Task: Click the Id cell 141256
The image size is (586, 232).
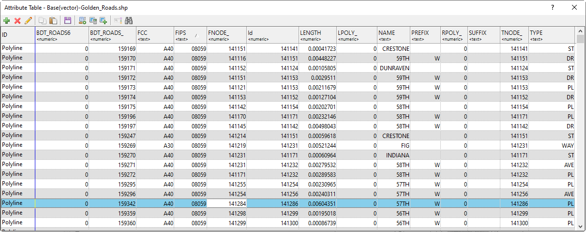Action: pos(272,194)
